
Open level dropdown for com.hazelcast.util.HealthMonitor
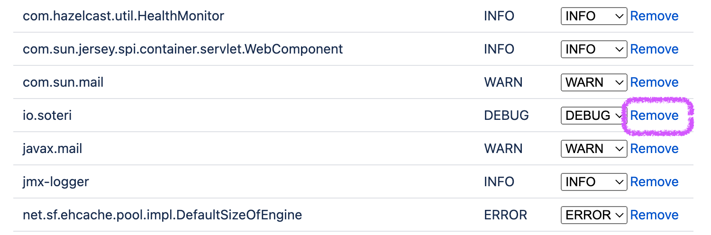tap(593, 16)
